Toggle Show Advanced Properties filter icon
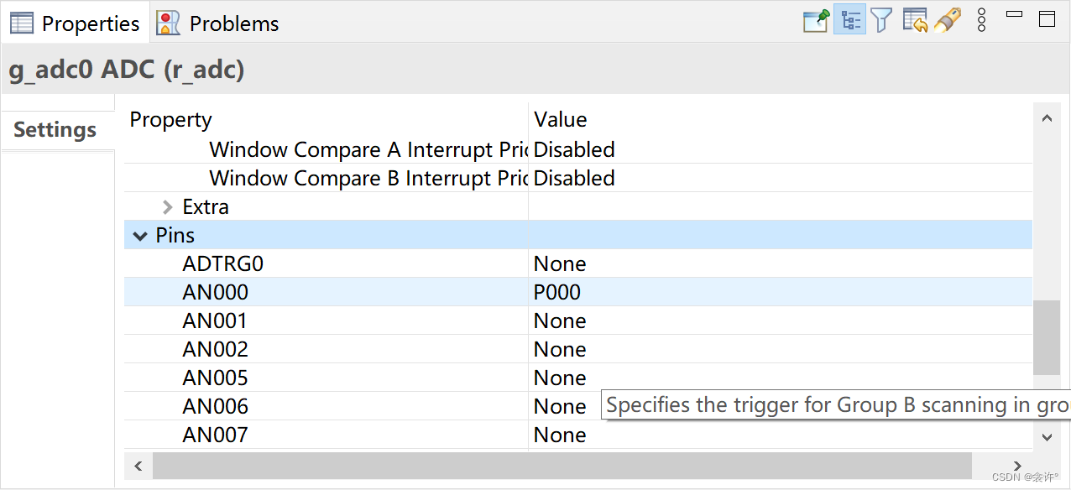 pyautogui.click(x=881, y=20)
